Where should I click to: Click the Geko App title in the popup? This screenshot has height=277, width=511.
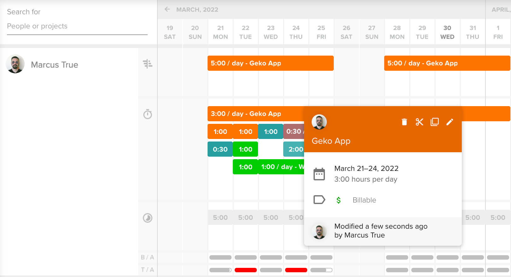331,141
